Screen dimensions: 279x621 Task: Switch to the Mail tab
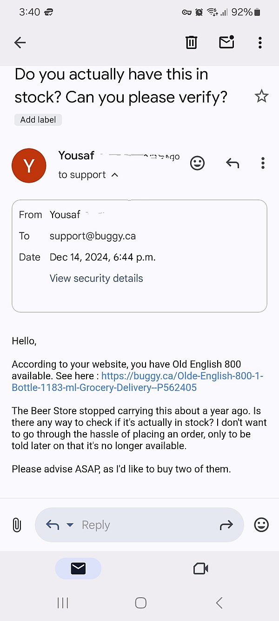coord(78,568)
